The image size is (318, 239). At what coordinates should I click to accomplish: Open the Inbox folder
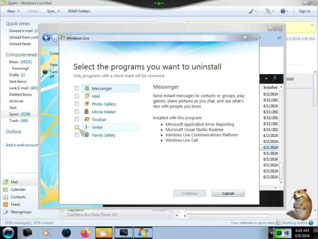(14, 62)
